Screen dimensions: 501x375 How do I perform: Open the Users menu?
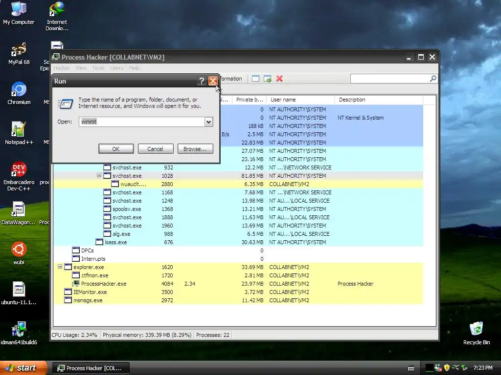tap(116, 68)
